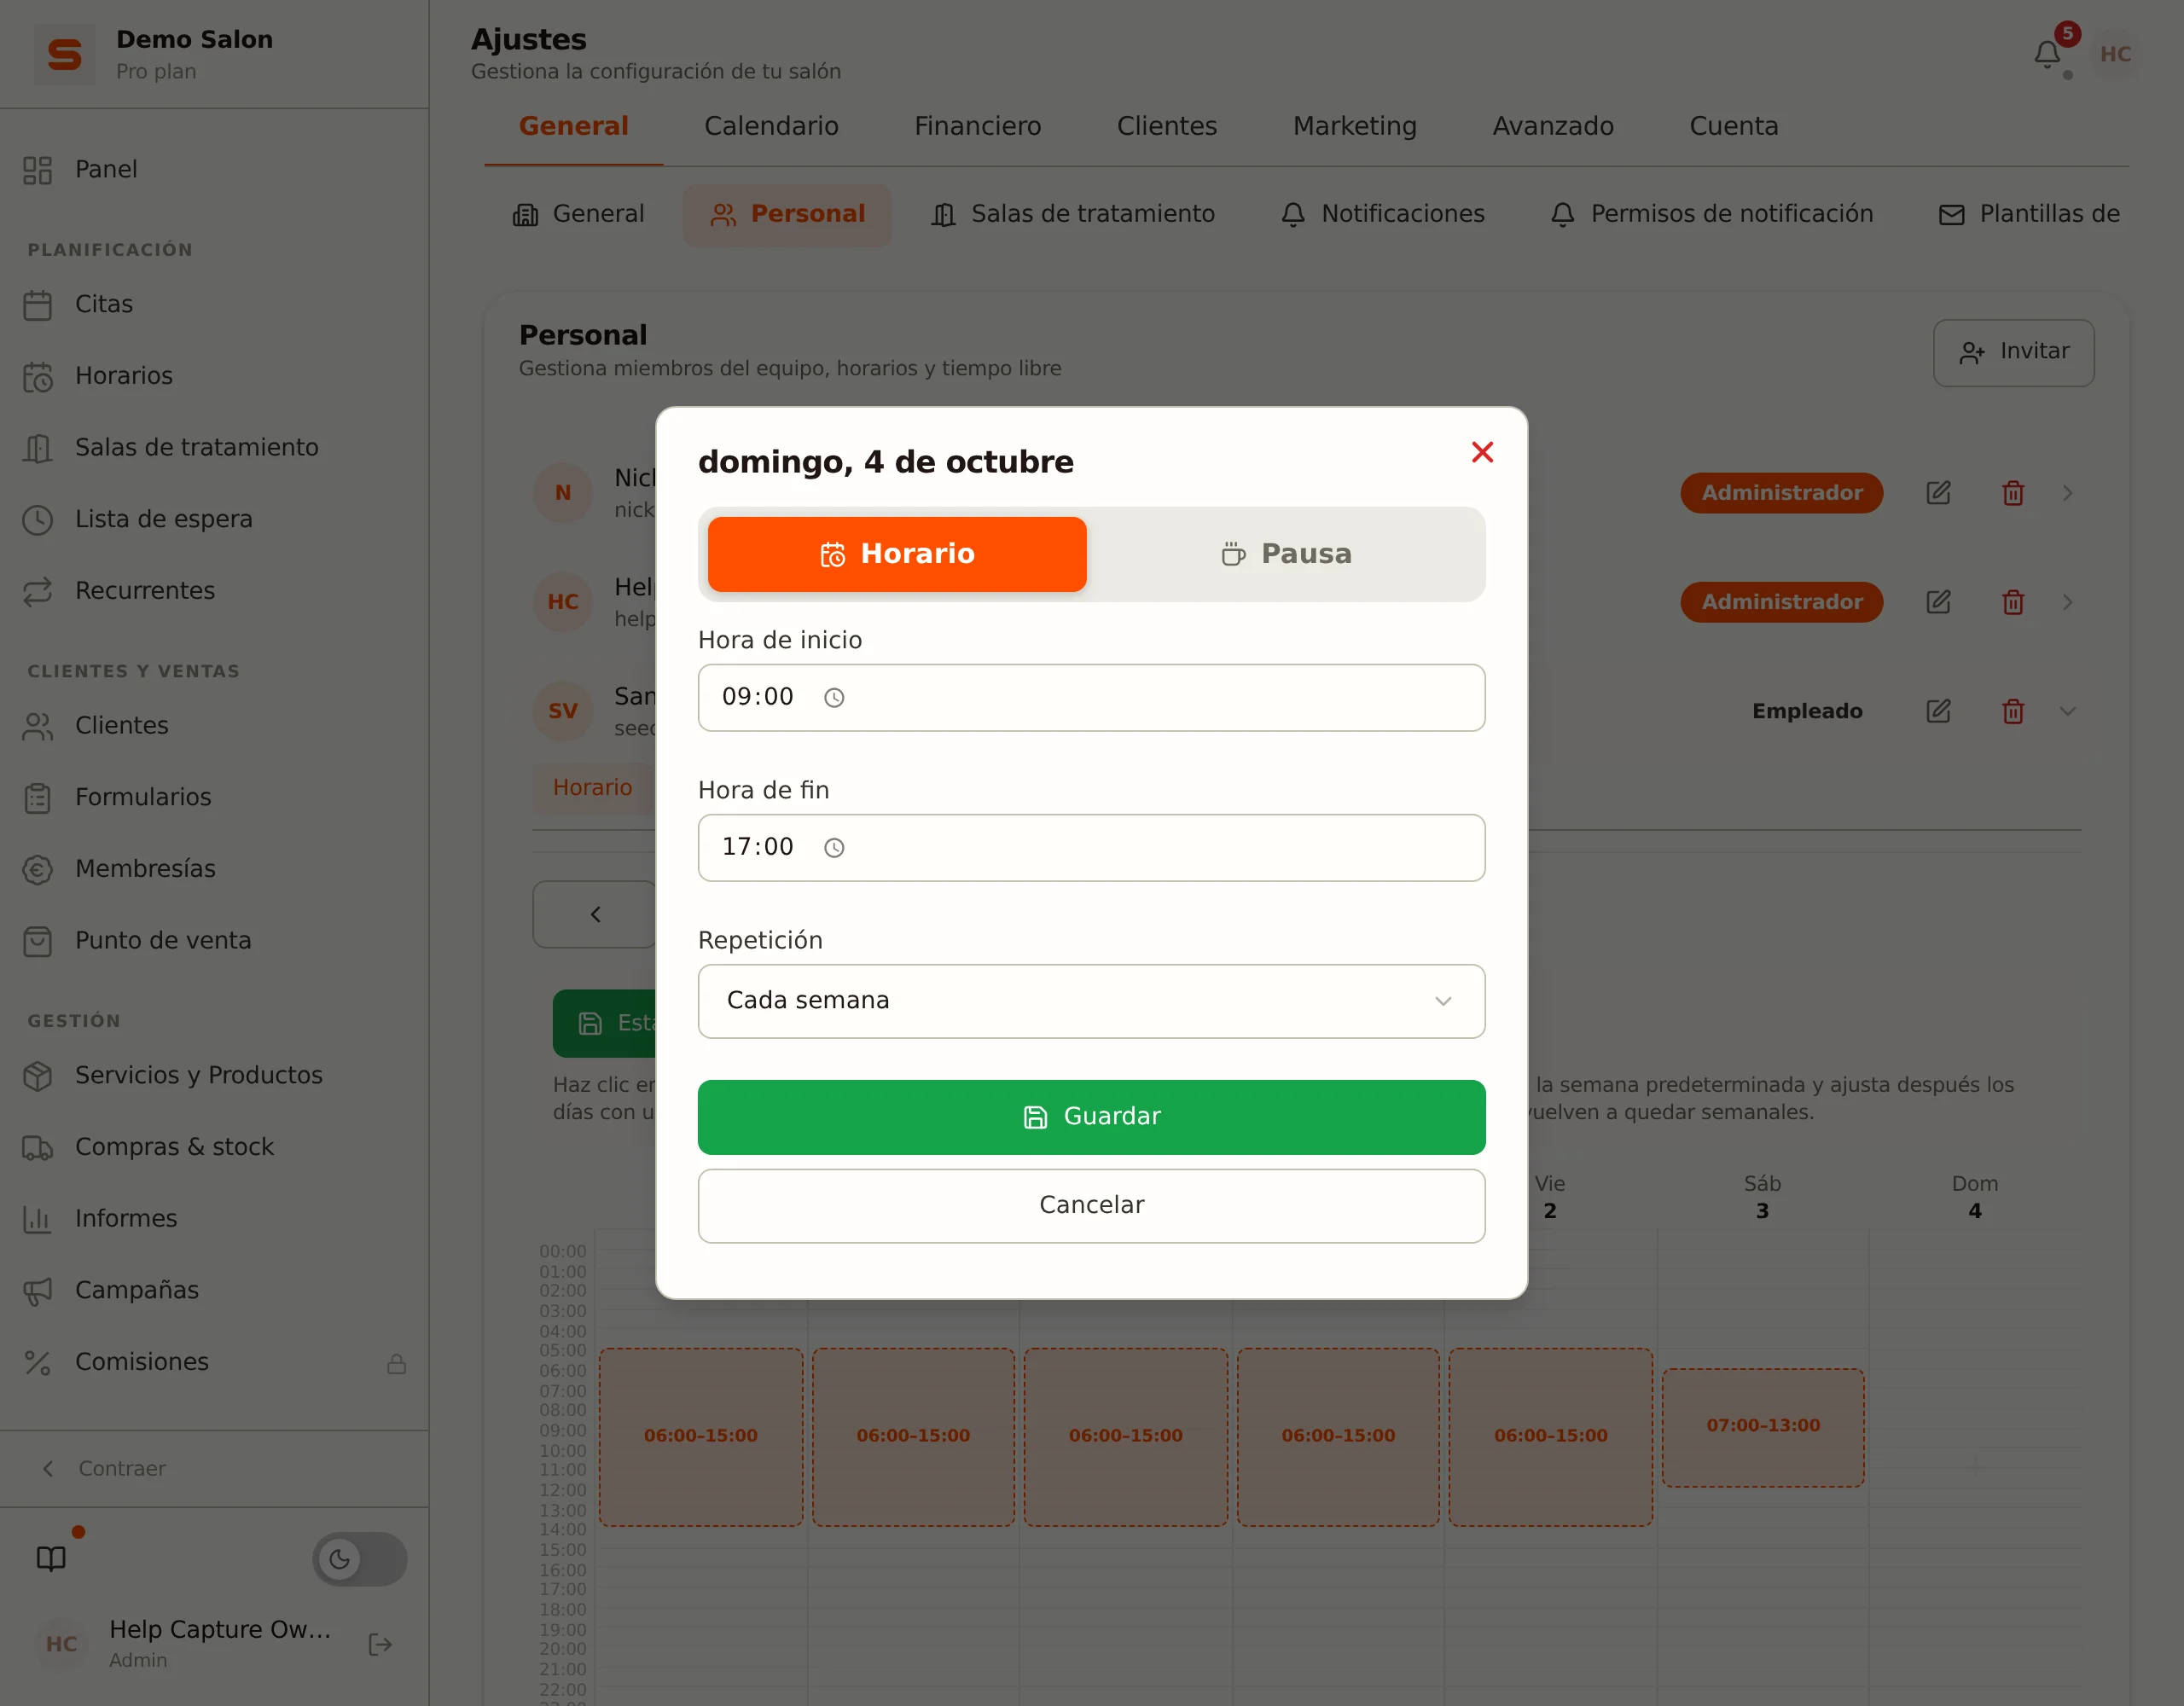Image resolution: width=2184 pixels, height=1706 pixels.
Task: Open clock picker for Hora de inicio
Action: tap(834, 698)
